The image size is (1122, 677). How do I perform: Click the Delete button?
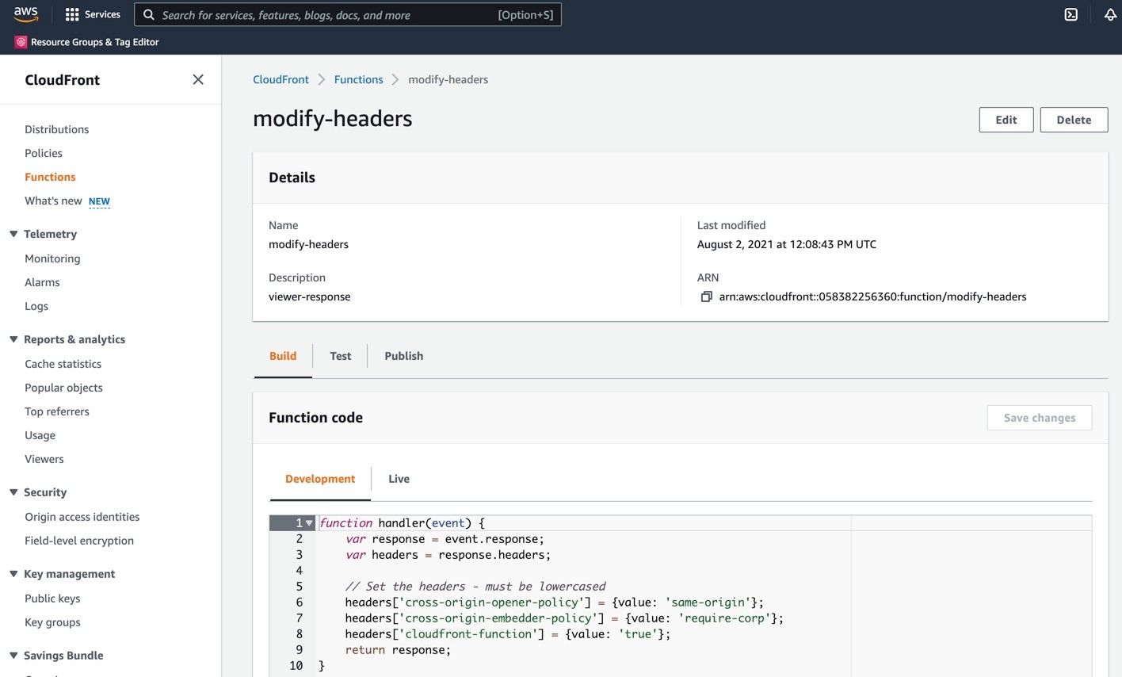pos(1074,120)
